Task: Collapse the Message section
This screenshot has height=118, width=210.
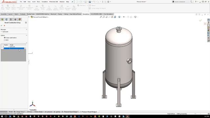Action: point(27,29)
